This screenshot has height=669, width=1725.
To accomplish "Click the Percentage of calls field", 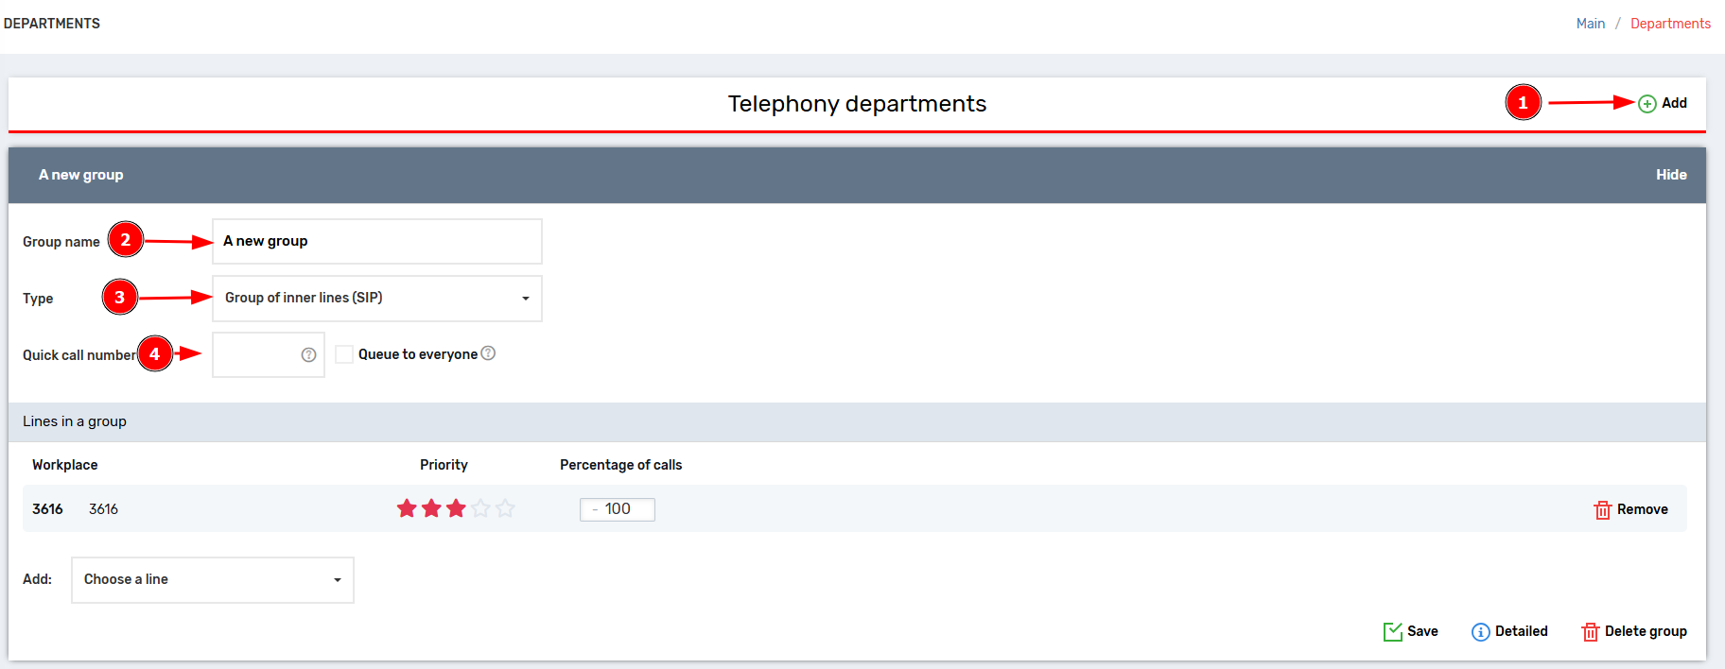I will point(618,509).
